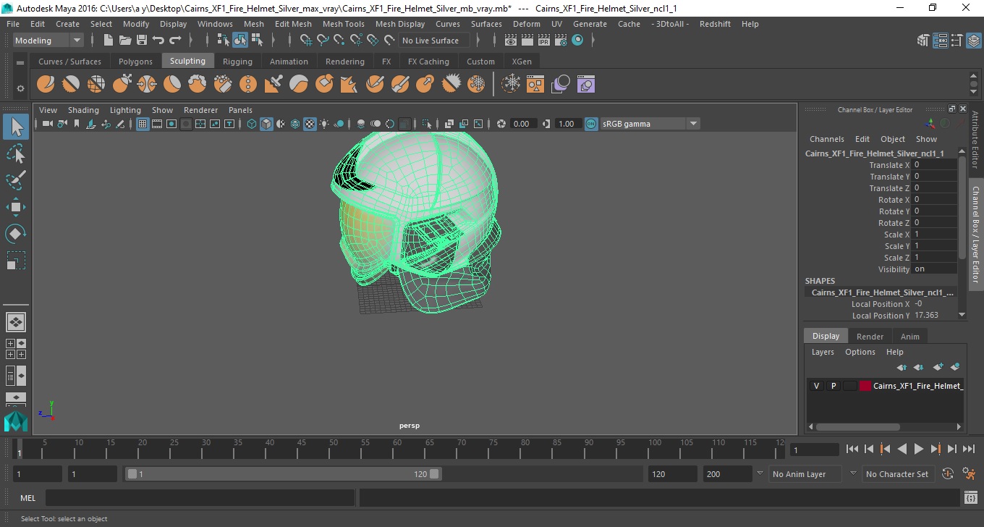Open the Deform menu

[526, 24]
